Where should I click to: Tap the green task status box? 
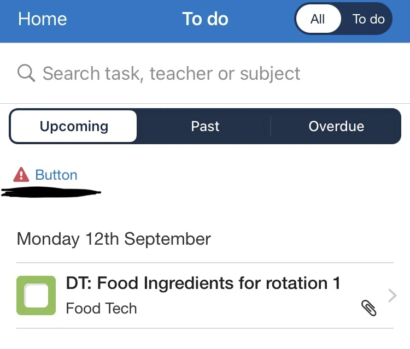(x=36, y=295)
